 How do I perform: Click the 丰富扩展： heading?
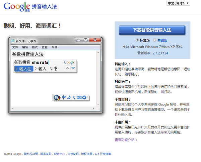123,122
